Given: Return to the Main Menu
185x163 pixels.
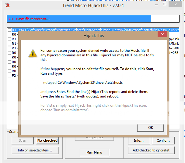Looking at the screenshot, I should 94,152.
